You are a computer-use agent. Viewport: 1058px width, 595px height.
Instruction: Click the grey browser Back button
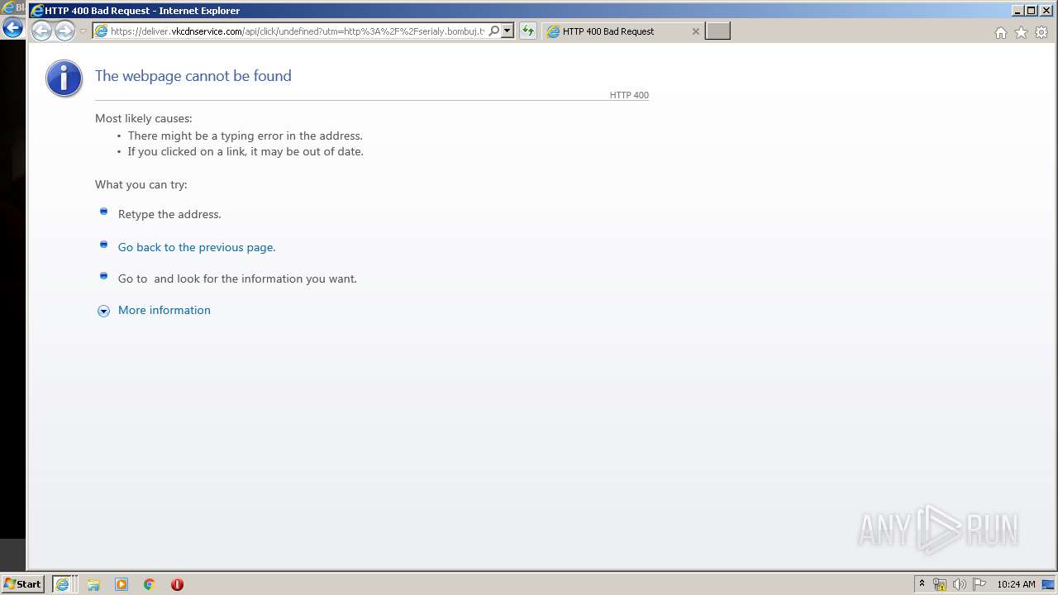coord(41,31)
